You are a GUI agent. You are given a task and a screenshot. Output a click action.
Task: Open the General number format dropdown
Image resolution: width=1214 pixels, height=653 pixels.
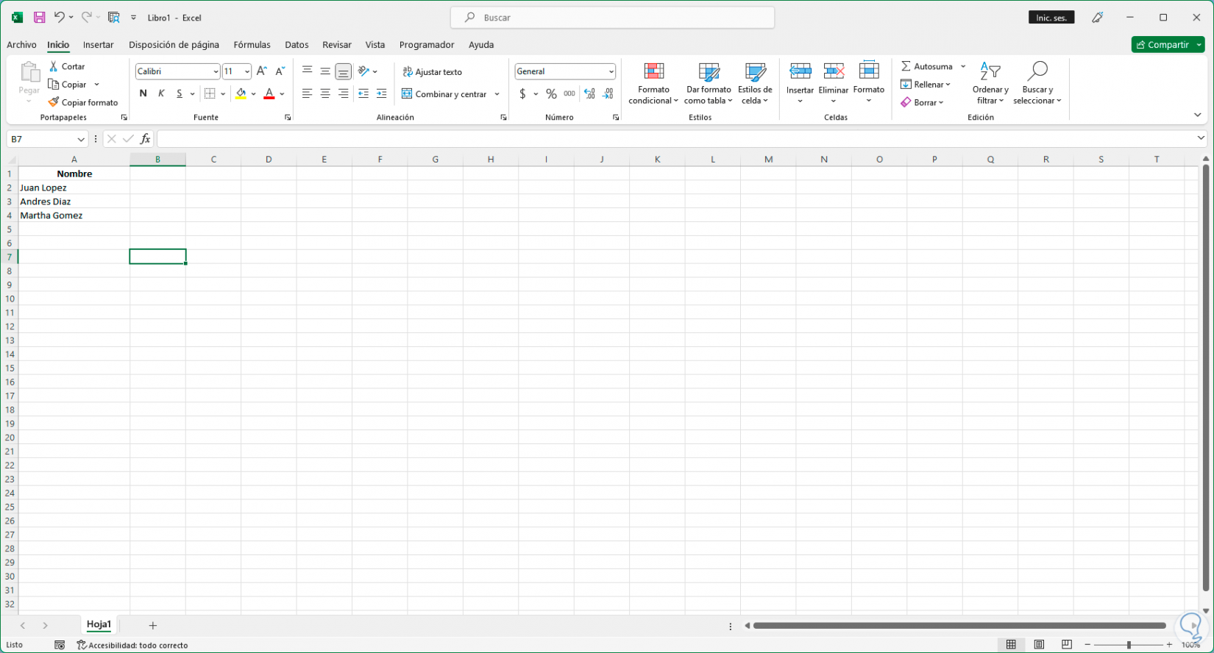[x=611, y=71]
